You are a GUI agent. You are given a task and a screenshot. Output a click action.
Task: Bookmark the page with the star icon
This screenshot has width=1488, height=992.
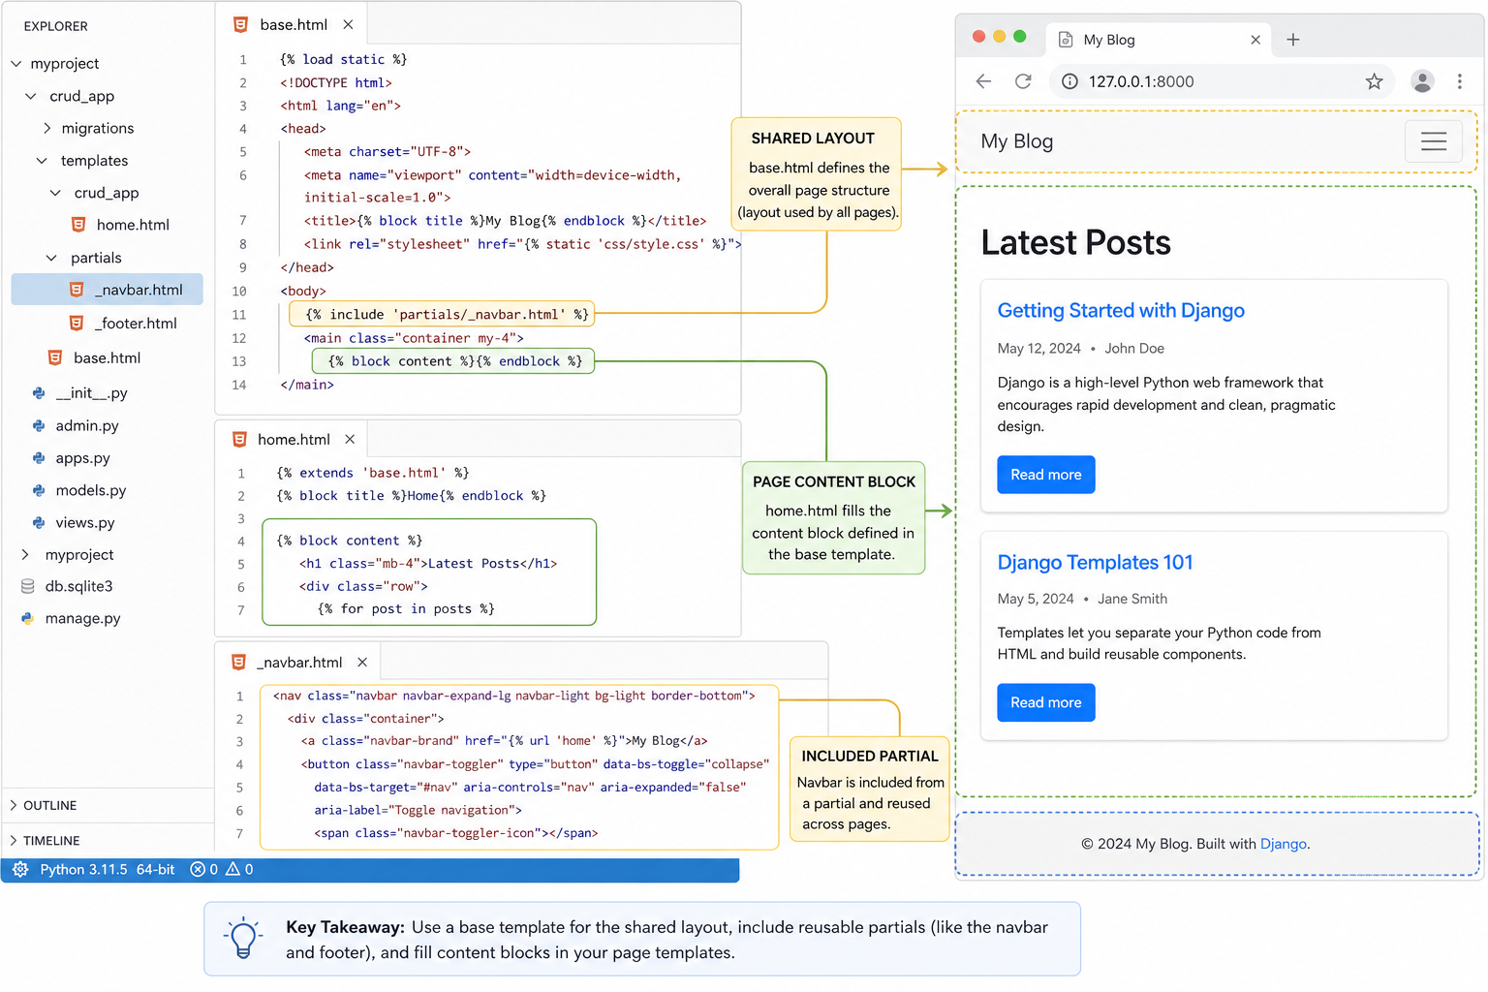tap(1374, 81)
